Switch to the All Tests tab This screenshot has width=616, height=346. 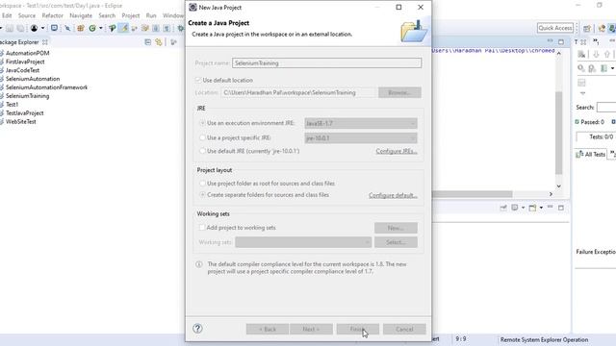591,154
